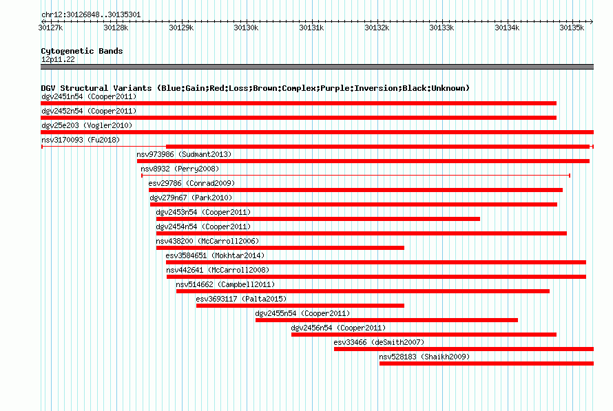Select the dgv2453n54 (Cooper2011) label
The image size is (613, 411).
(x=203, y=212)
